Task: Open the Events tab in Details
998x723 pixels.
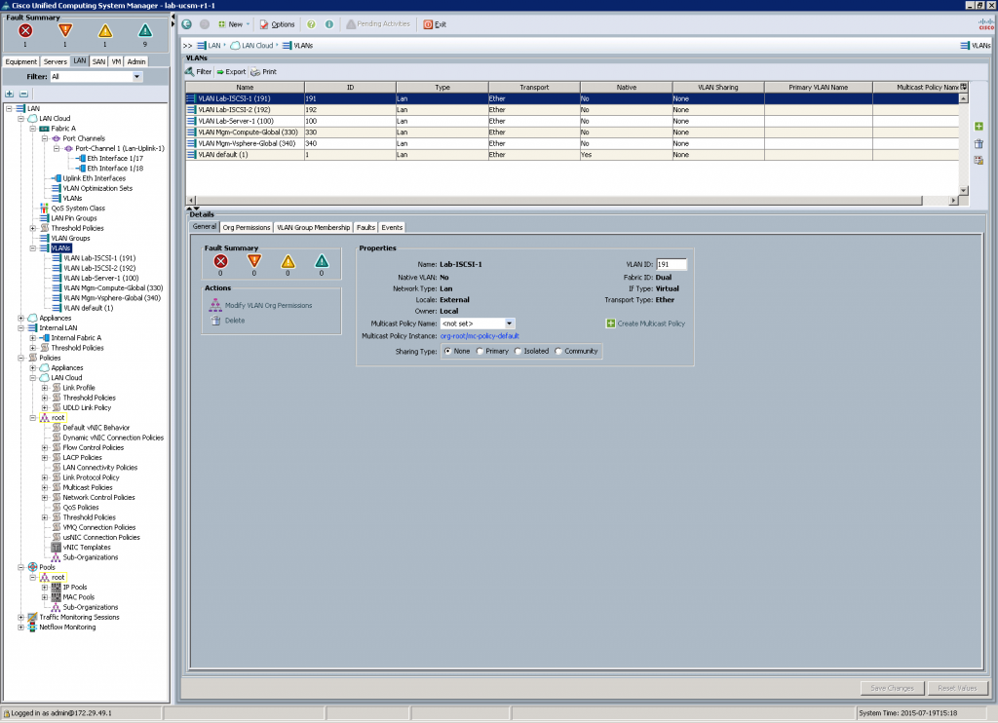Action: pos(392,227)
